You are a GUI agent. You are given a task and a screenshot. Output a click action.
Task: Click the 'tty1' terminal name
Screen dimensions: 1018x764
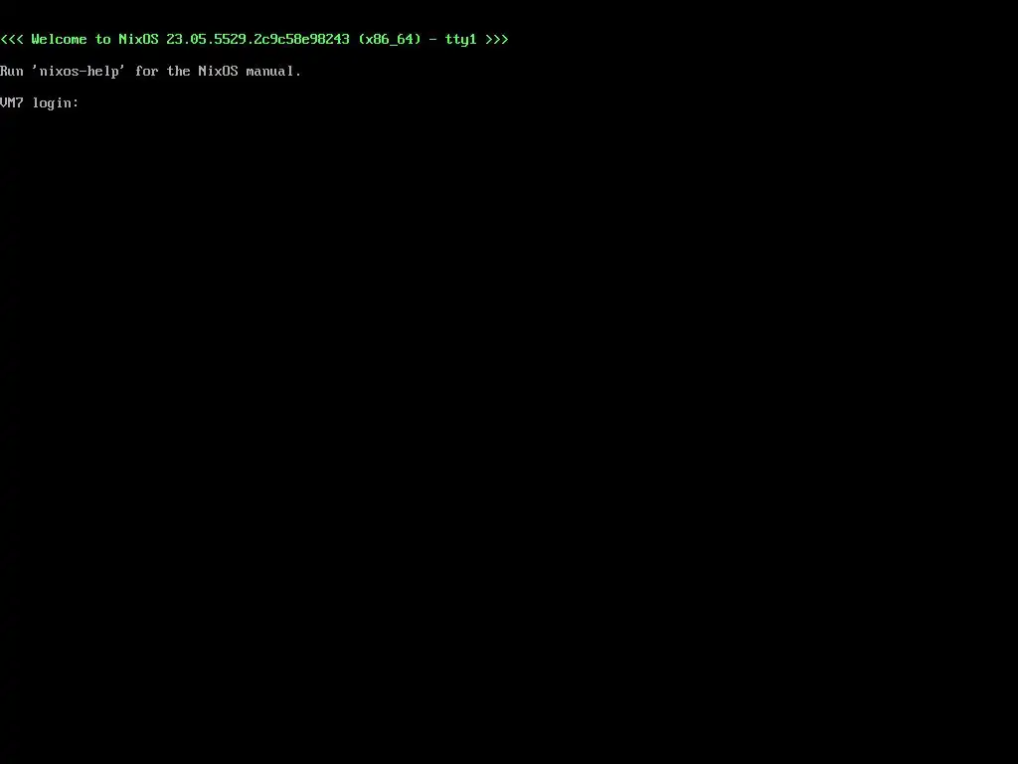tap(461, 40)
